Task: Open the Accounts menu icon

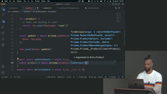Action: [x=3, y=67]
